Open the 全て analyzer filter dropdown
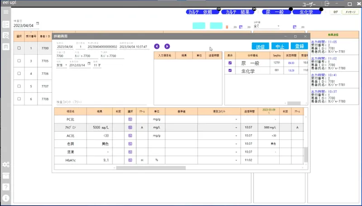The width and height of the screenshot is (362, 206). [x=278, y=26]
